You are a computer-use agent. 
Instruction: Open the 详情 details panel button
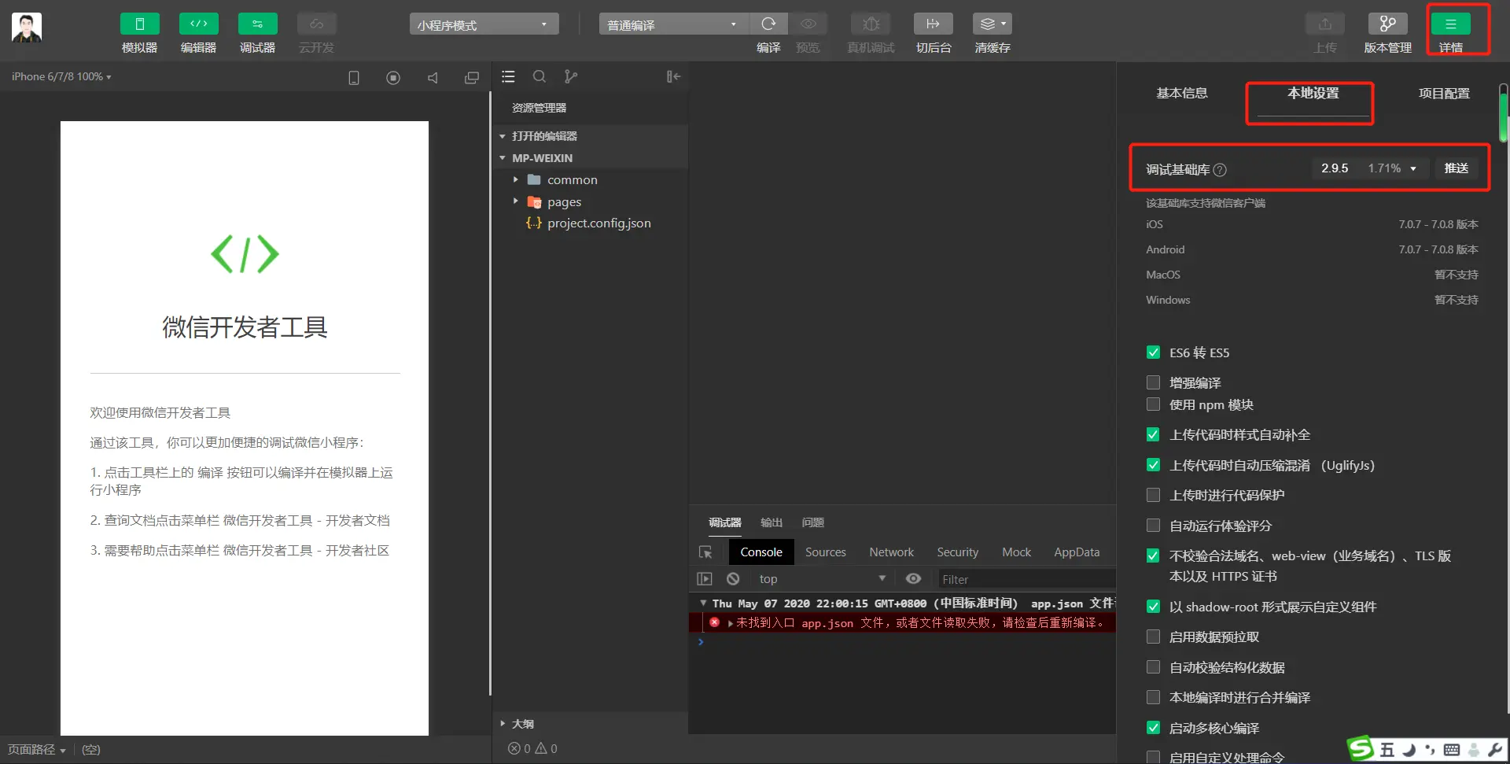[1451, 24]
